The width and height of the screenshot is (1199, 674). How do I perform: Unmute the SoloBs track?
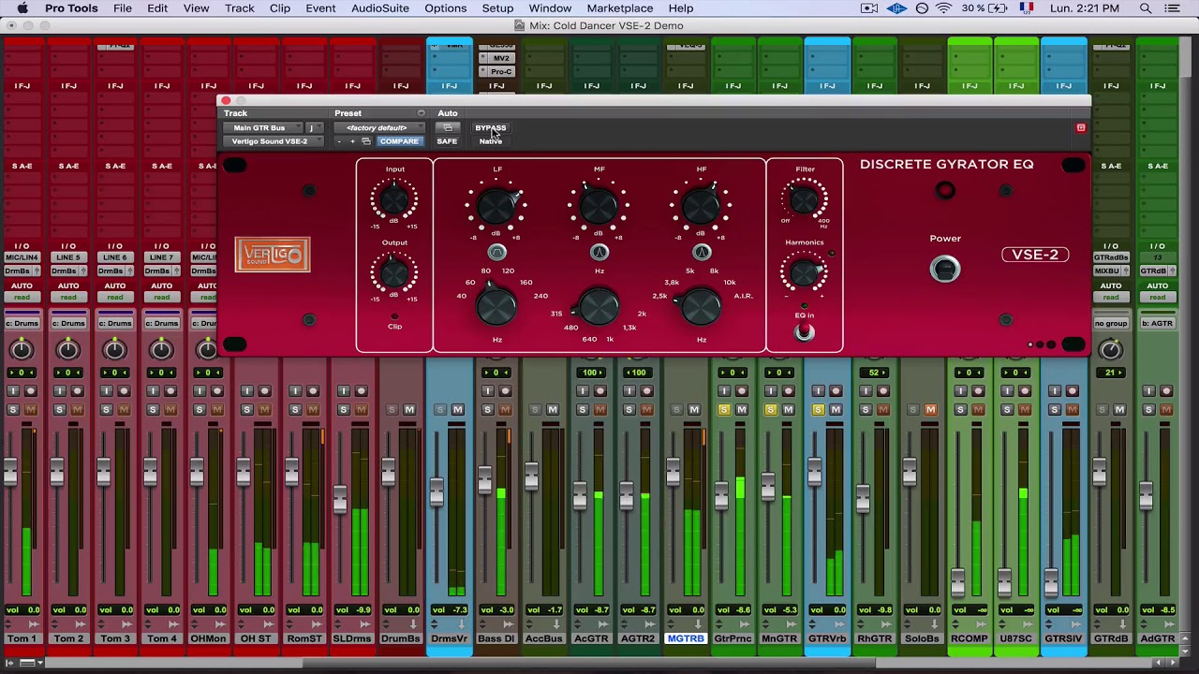(x=930, y=410)
